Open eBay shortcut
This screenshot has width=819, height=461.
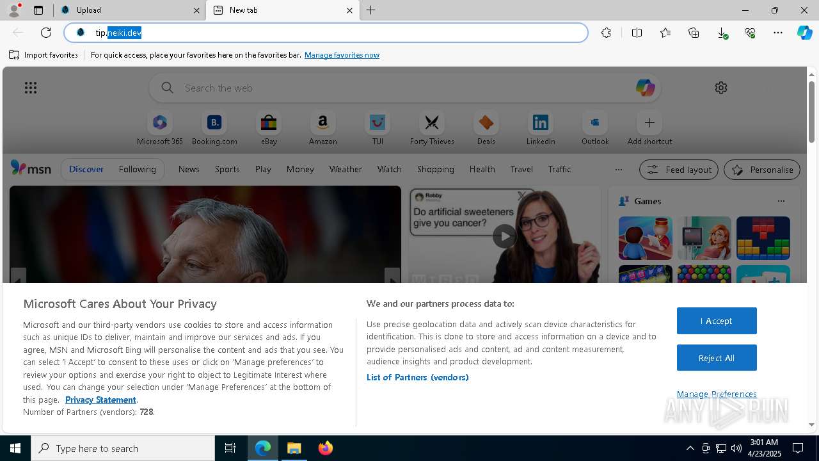pyautogui.click(x=269, y=129)
